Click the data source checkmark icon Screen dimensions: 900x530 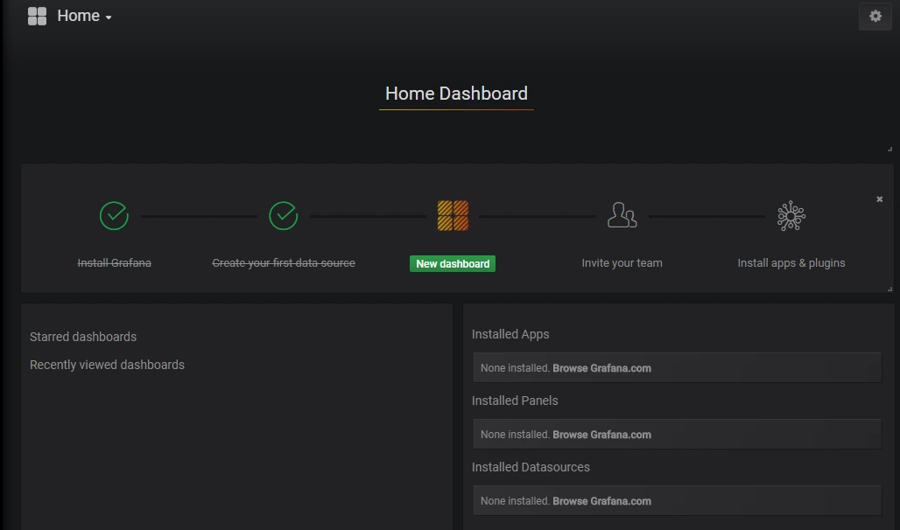coord(284,216)
